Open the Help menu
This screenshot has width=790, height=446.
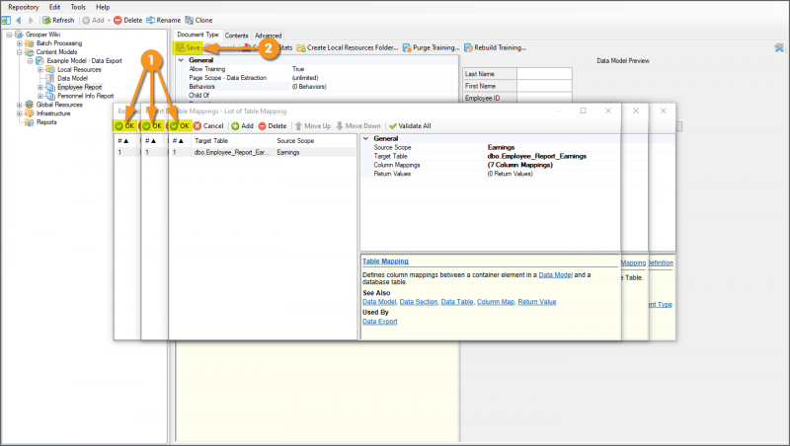pos(103,7)
